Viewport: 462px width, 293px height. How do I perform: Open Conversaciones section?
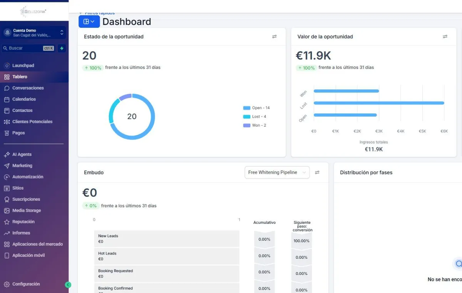coord(28,88)
